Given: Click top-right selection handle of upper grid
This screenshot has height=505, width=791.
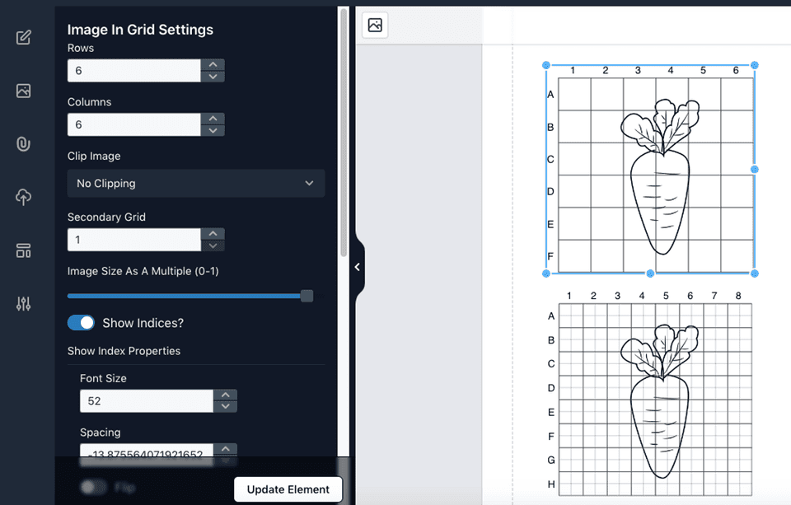Looking at the screenshot, I should click(755, 65).
